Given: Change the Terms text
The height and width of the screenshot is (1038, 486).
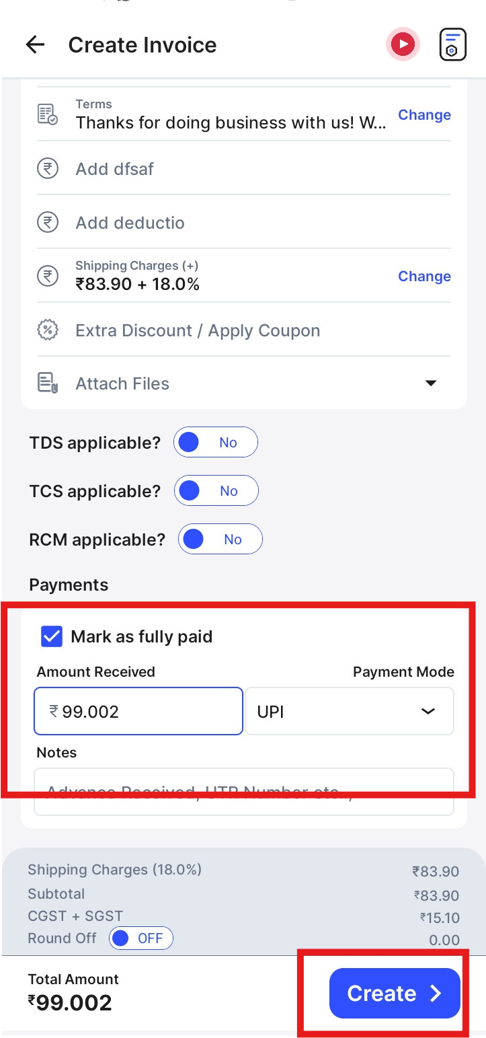Looking at the screenshot, I should (424, 115).
